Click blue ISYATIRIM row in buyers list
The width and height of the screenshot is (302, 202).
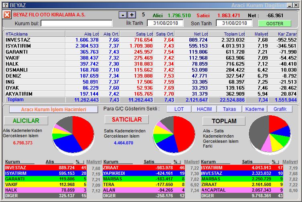click(x=46, y=173)
